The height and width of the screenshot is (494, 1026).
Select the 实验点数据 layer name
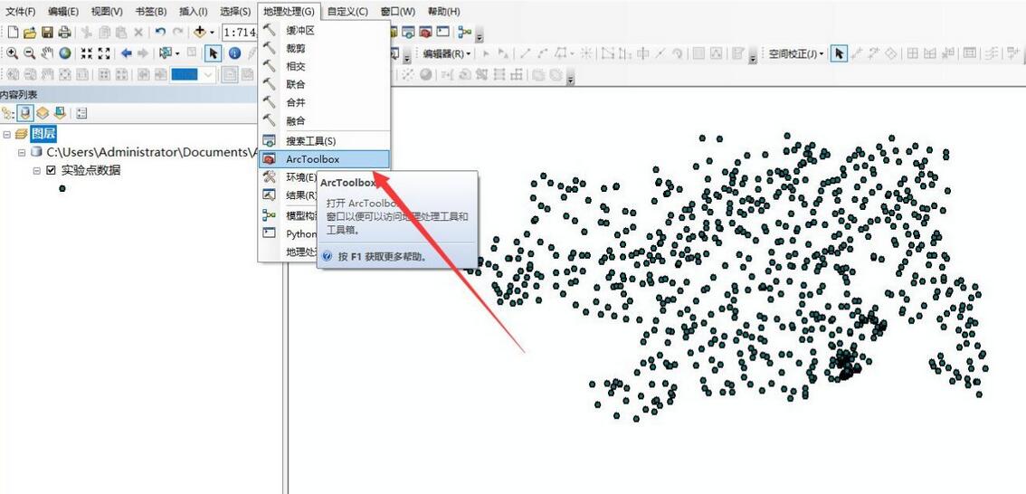click(91, 171)
